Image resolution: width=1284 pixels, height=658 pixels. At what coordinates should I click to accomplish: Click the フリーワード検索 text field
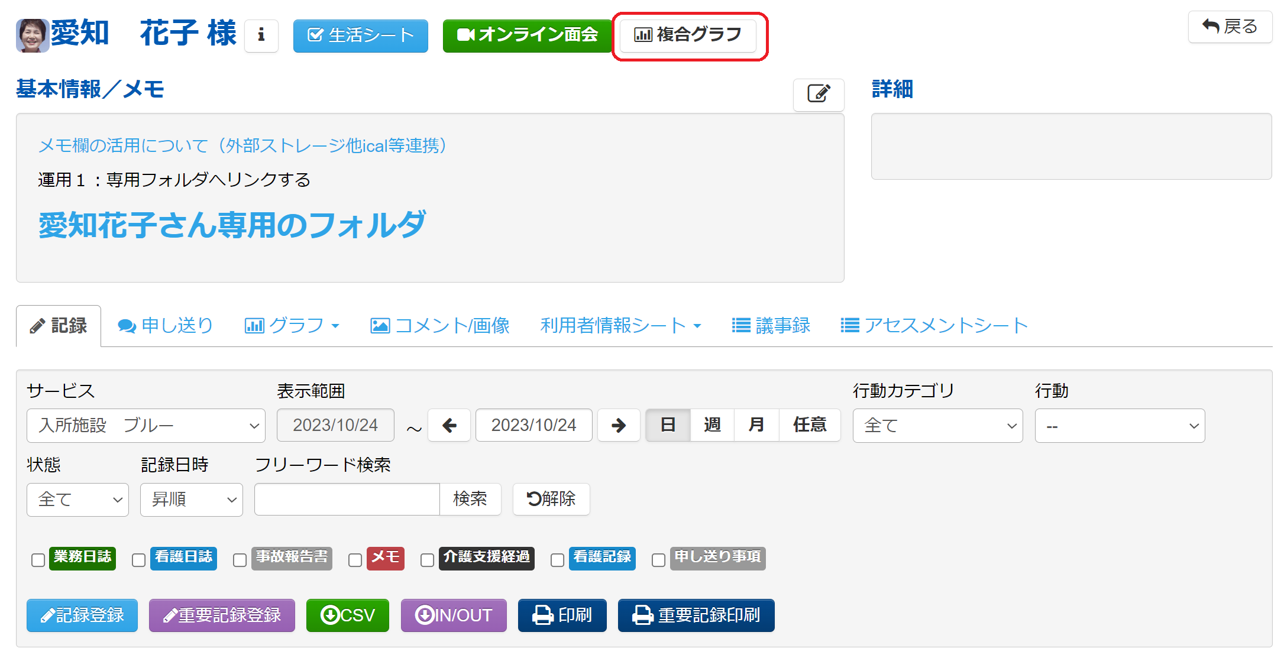point(347,500)
